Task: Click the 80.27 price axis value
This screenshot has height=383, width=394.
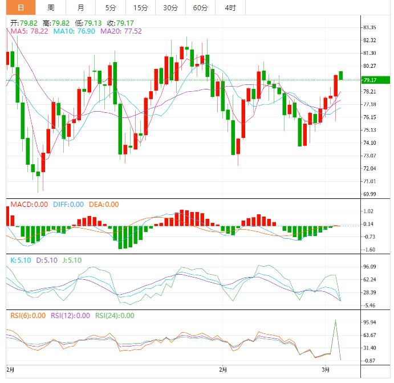Action: (x=369, y=66)
